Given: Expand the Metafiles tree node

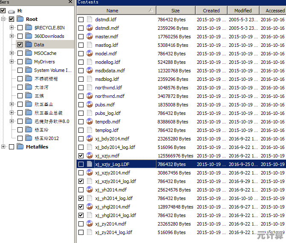Looking at the screenshot, I should click(3, 147).
